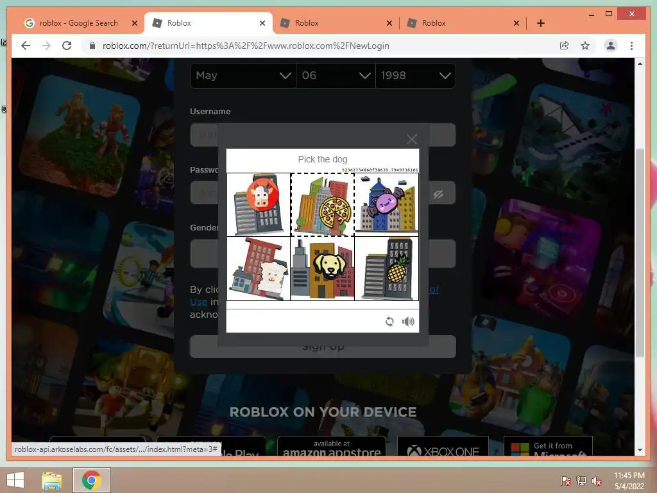Click the Sign Up button
The width and height of the screenshot is (657, 493).
[x=323, y=346]
